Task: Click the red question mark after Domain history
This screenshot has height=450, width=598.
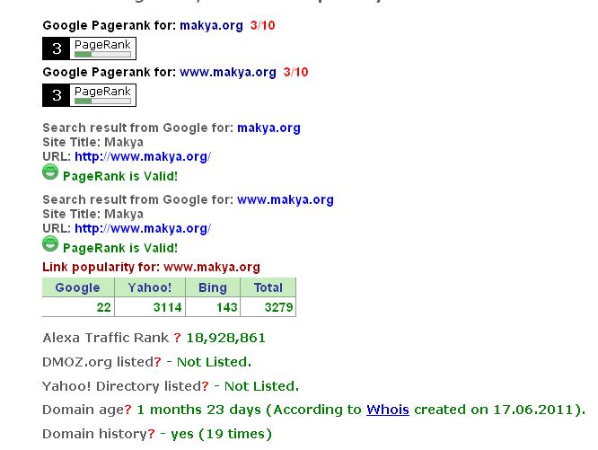Action: [x=152, y=434]
